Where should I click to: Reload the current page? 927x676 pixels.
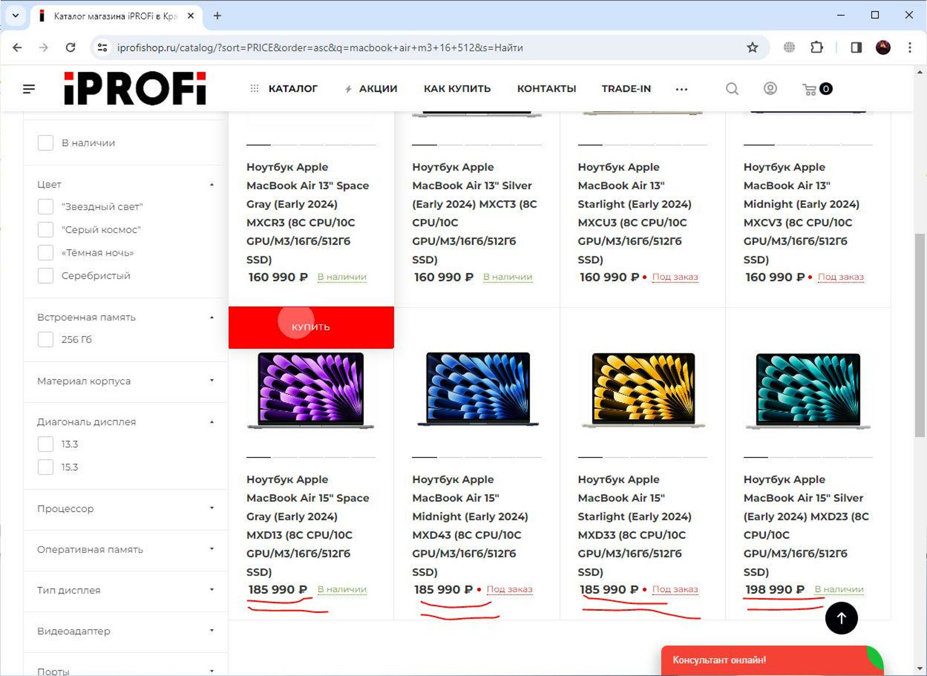click(x=70, y=47)
